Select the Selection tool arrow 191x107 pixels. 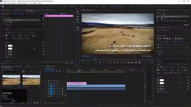pyautogui.click(x=78, y=12)
